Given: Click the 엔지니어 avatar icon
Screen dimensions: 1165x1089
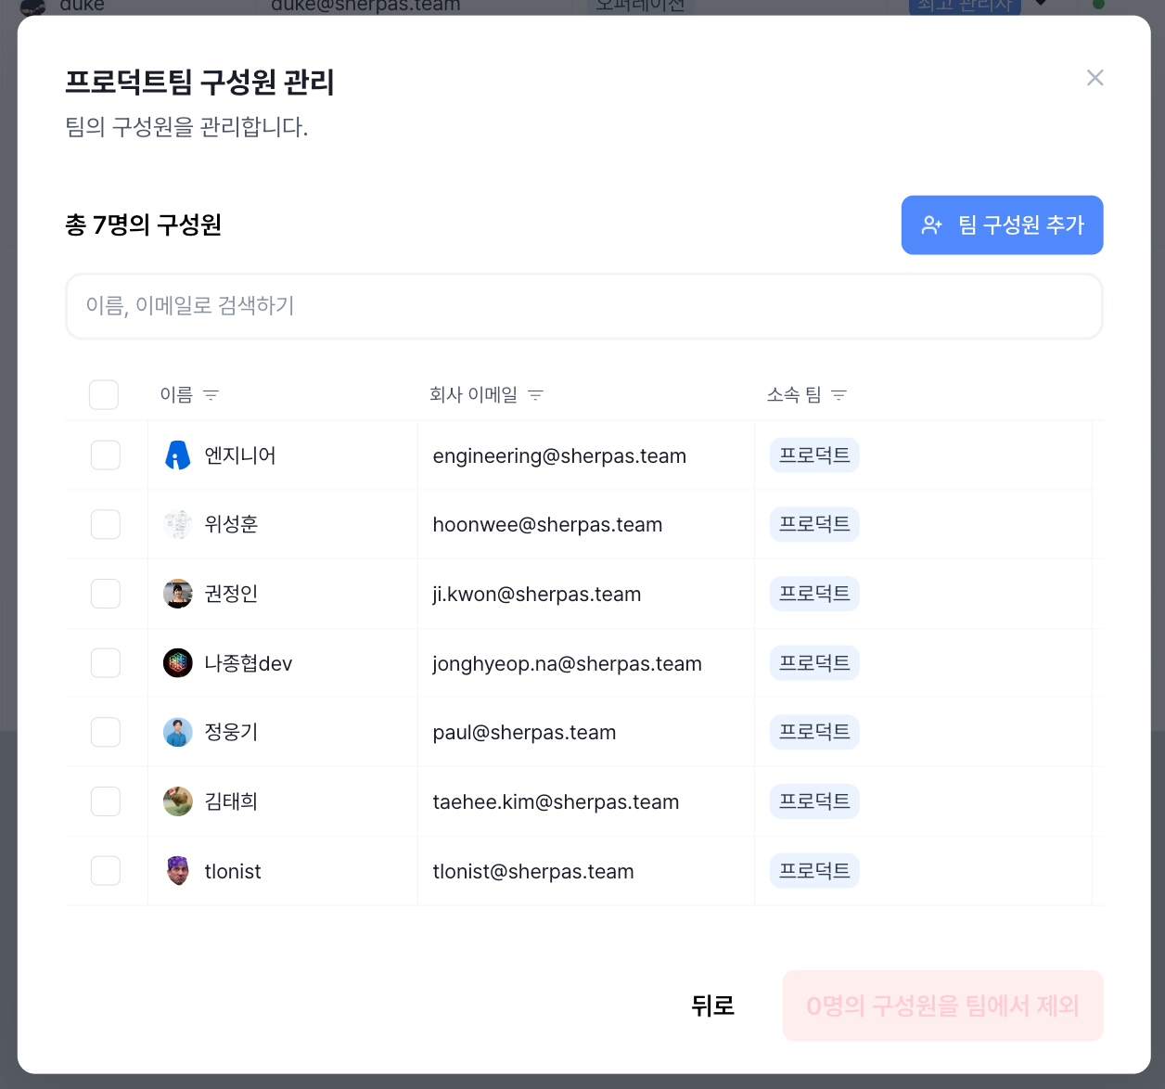Looking at the screenshot, I should 178,455.
